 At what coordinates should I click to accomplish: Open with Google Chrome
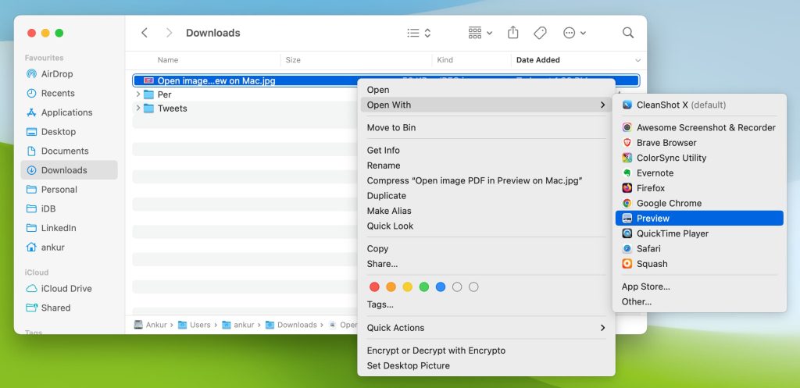(x=699, y=204)
